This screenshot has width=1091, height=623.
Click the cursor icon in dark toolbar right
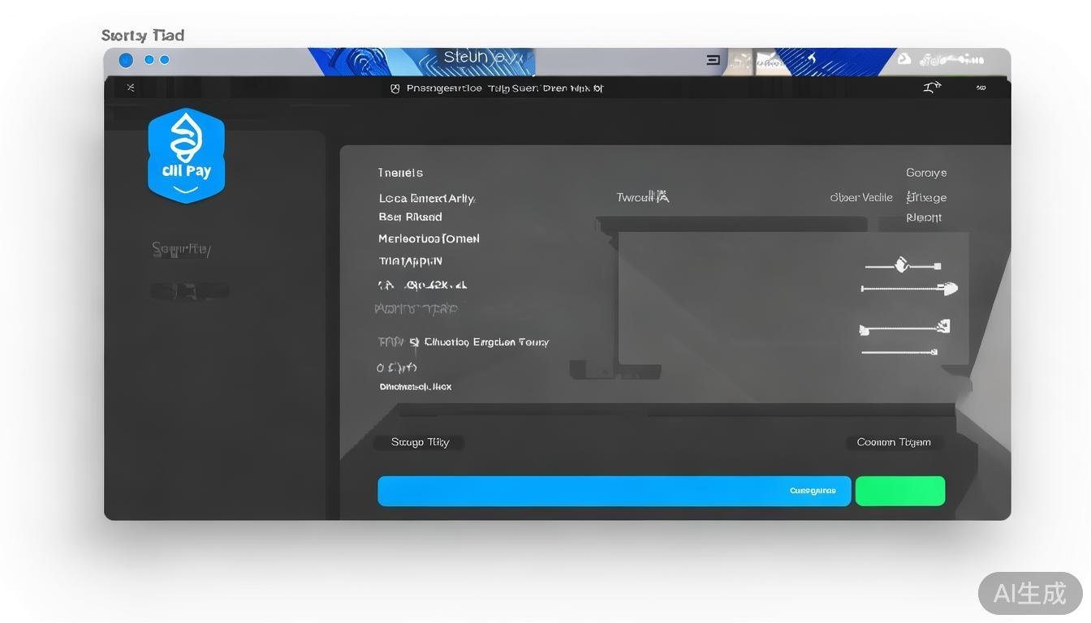point(932,87)
